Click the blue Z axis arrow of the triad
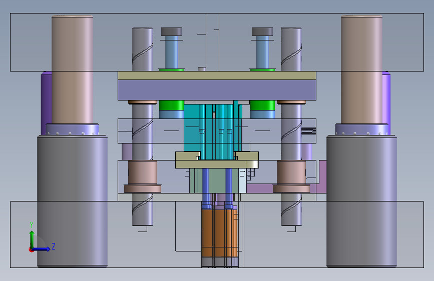Image resolution: width=434 pixels, height=281 pixels. pyautogui.click(x=42, y=249)
